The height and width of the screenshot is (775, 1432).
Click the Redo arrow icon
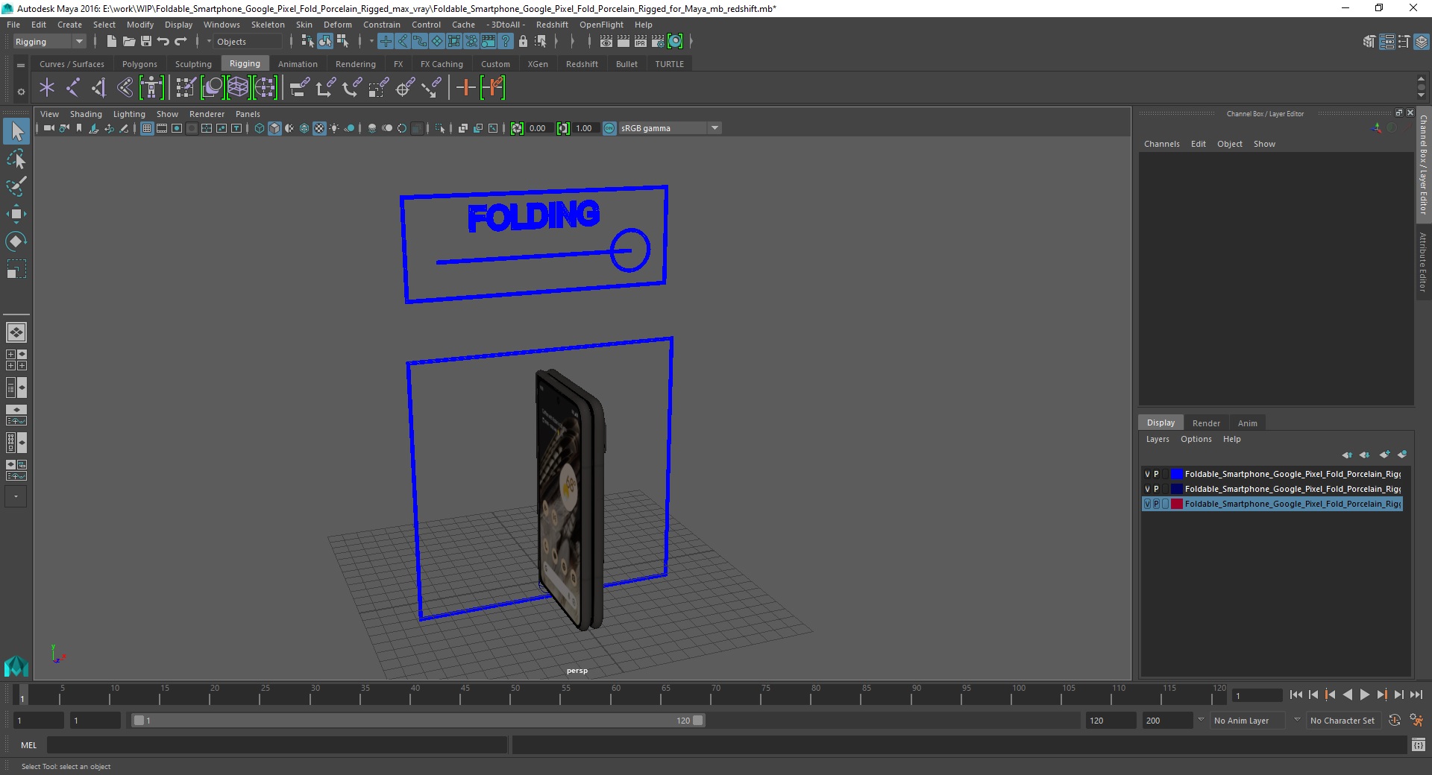180,42
